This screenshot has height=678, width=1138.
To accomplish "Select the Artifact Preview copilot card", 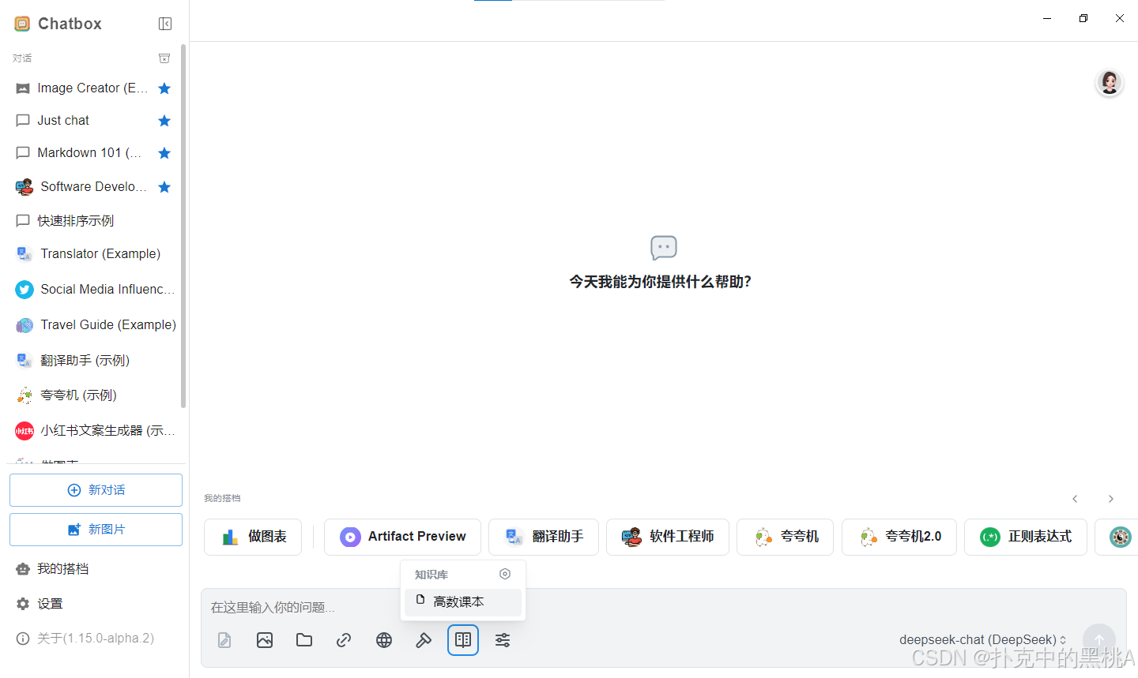I will coord(402,537).
